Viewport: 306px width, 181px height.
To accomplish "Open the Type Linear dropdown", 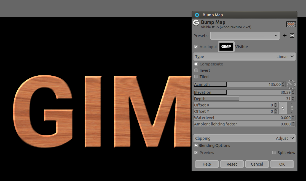I will point(245,56).
